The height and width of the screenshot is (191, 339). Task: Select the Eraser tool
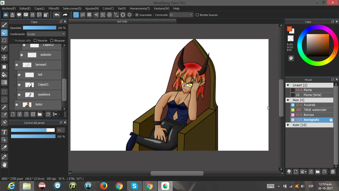(x=4, y=33)
